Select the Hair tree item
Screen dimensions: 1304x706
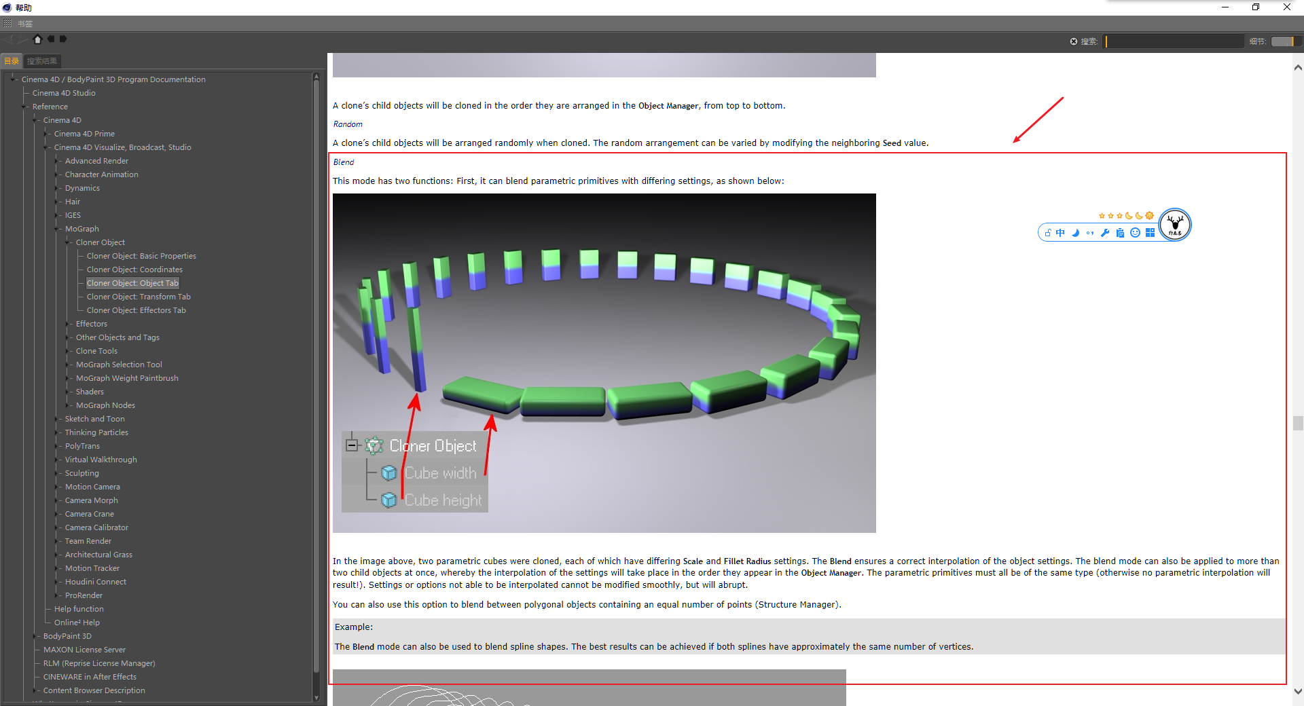tap(73, 202)
